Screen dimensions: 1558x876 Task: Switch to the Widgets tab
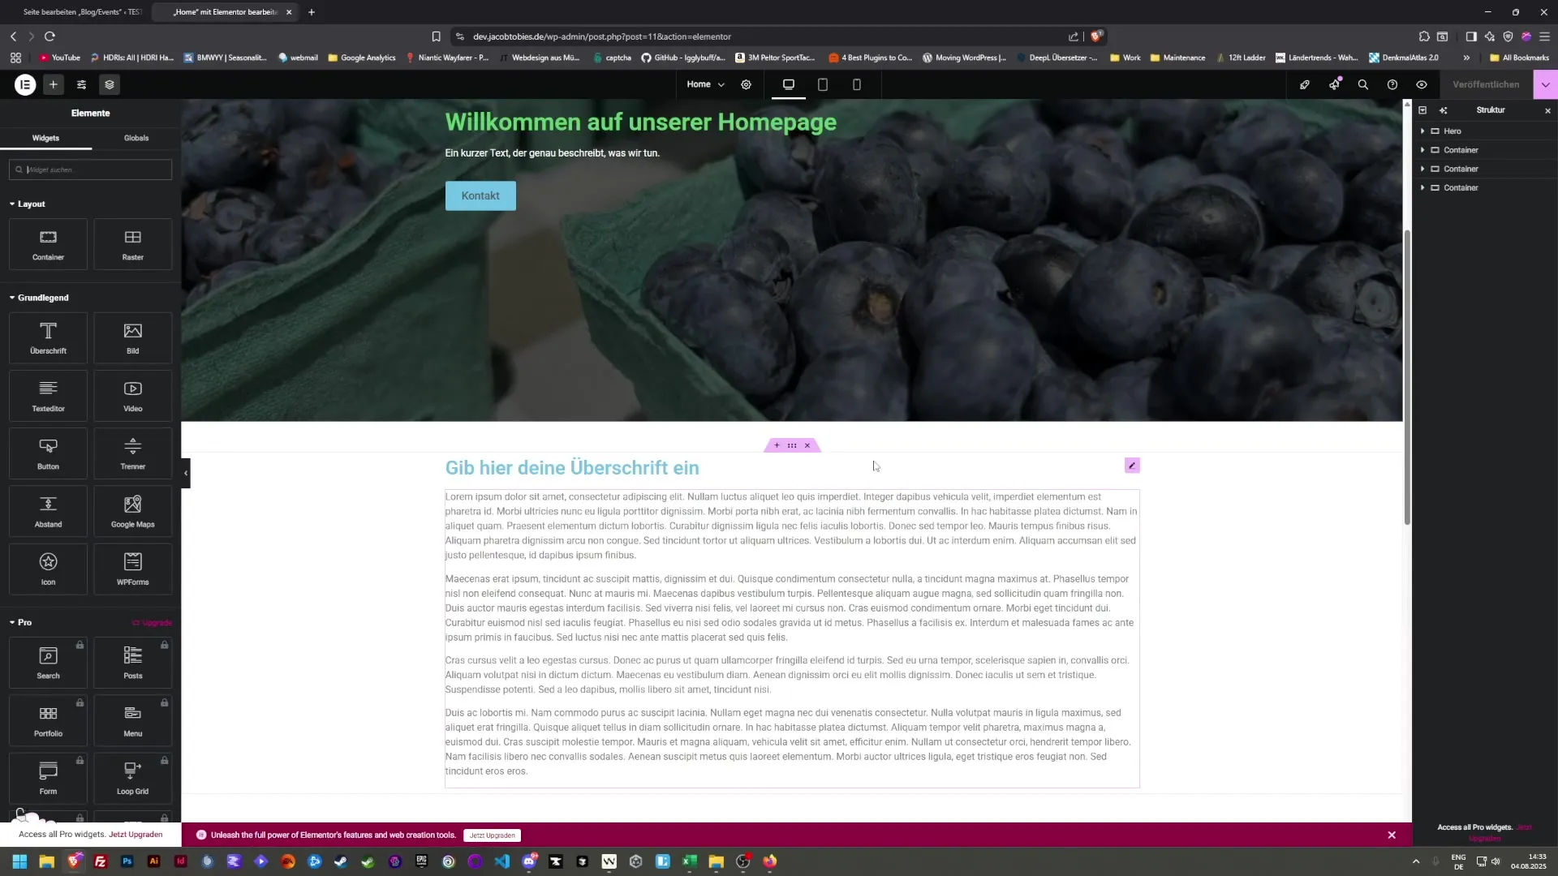(x=45, y=138)
